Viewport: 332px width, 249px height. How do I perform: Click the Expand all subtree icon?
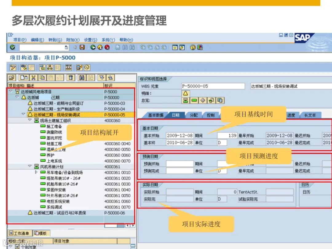tap(102, 78)
